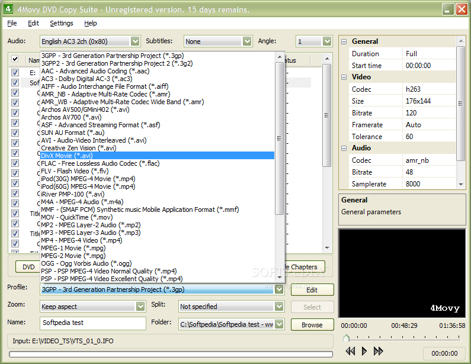Click the video preview area
The image size is (471, 364).
click(x=402, y=273)
